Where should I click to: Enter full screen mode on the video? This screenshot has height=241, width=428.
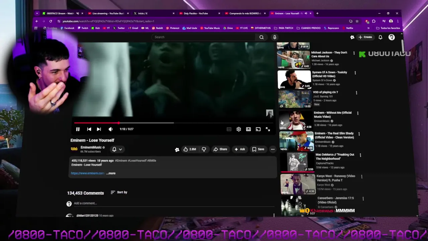point(268,129)
